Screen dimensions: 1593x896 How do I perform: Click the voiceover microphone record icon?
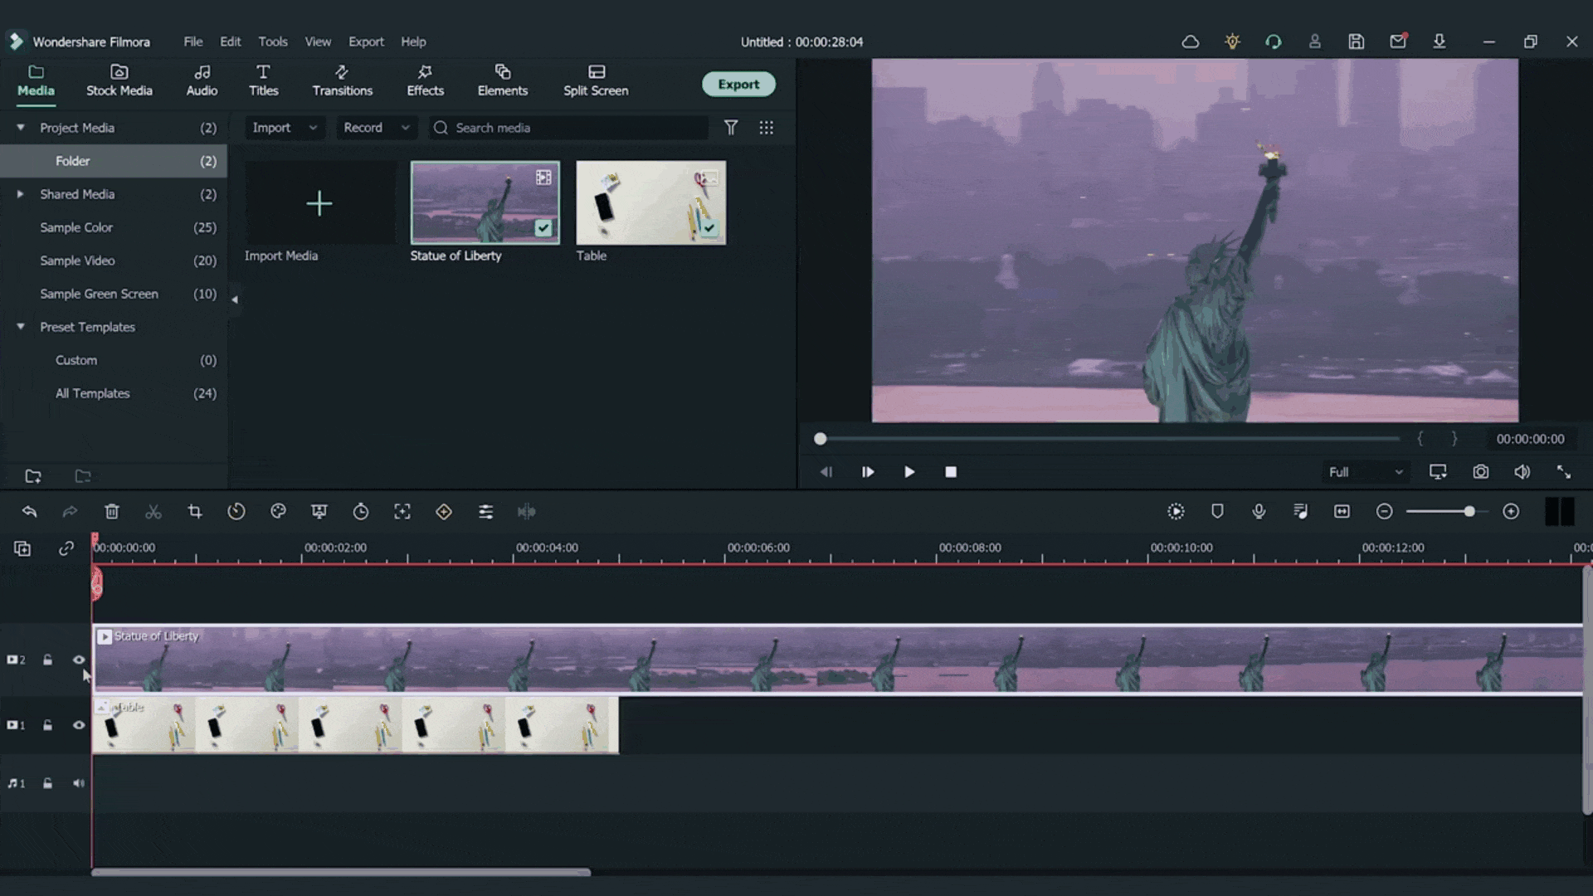[x=1258, y=512]
